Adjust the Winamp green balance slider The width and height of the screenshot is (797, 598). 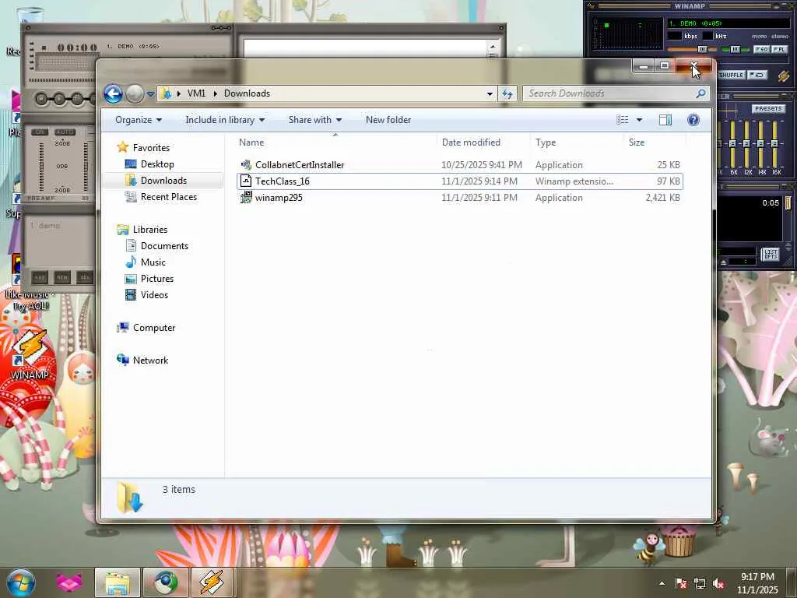click(x=736, y=49)
